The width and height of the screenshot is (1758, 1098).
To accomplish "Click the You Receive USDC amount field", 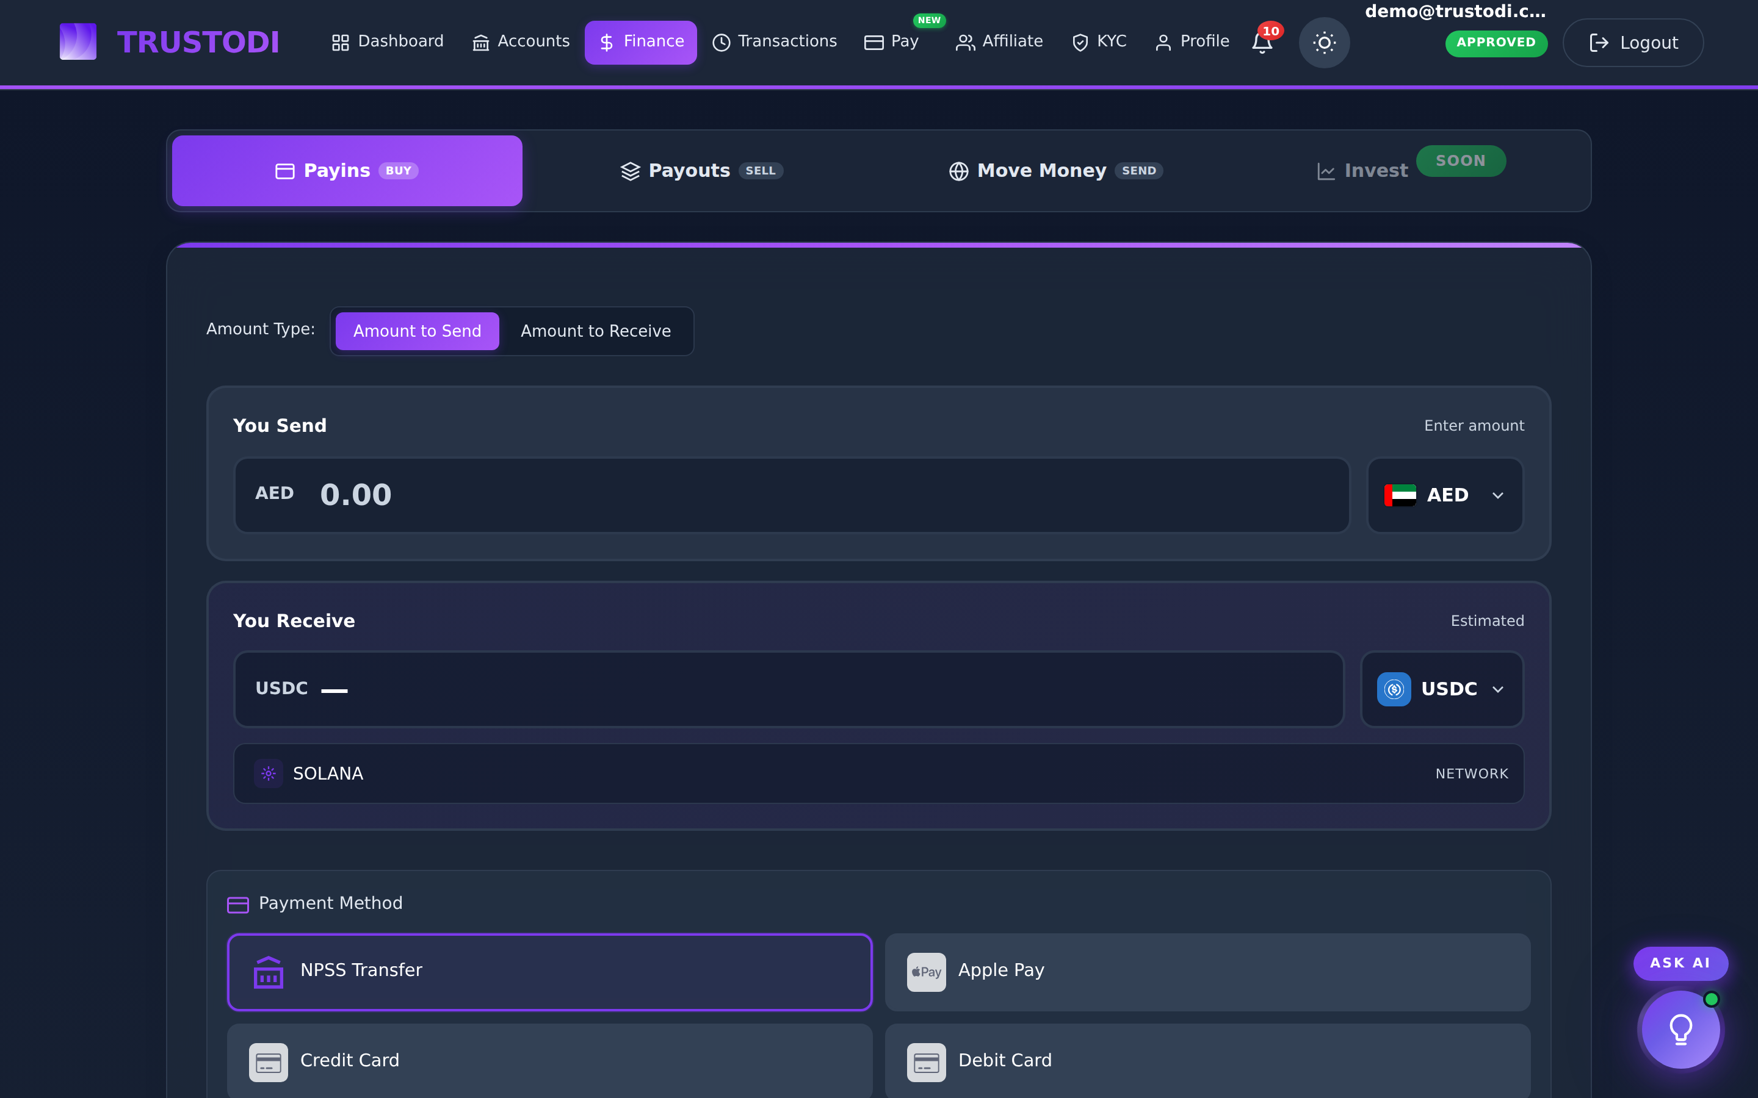I will [x=789, y=689].
